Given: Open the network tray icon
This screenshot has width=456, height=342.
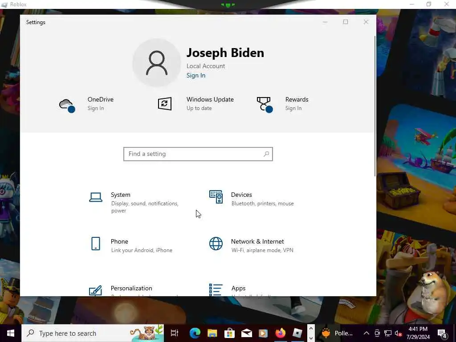Looking at the screenshot, I should tap(388, 333).
